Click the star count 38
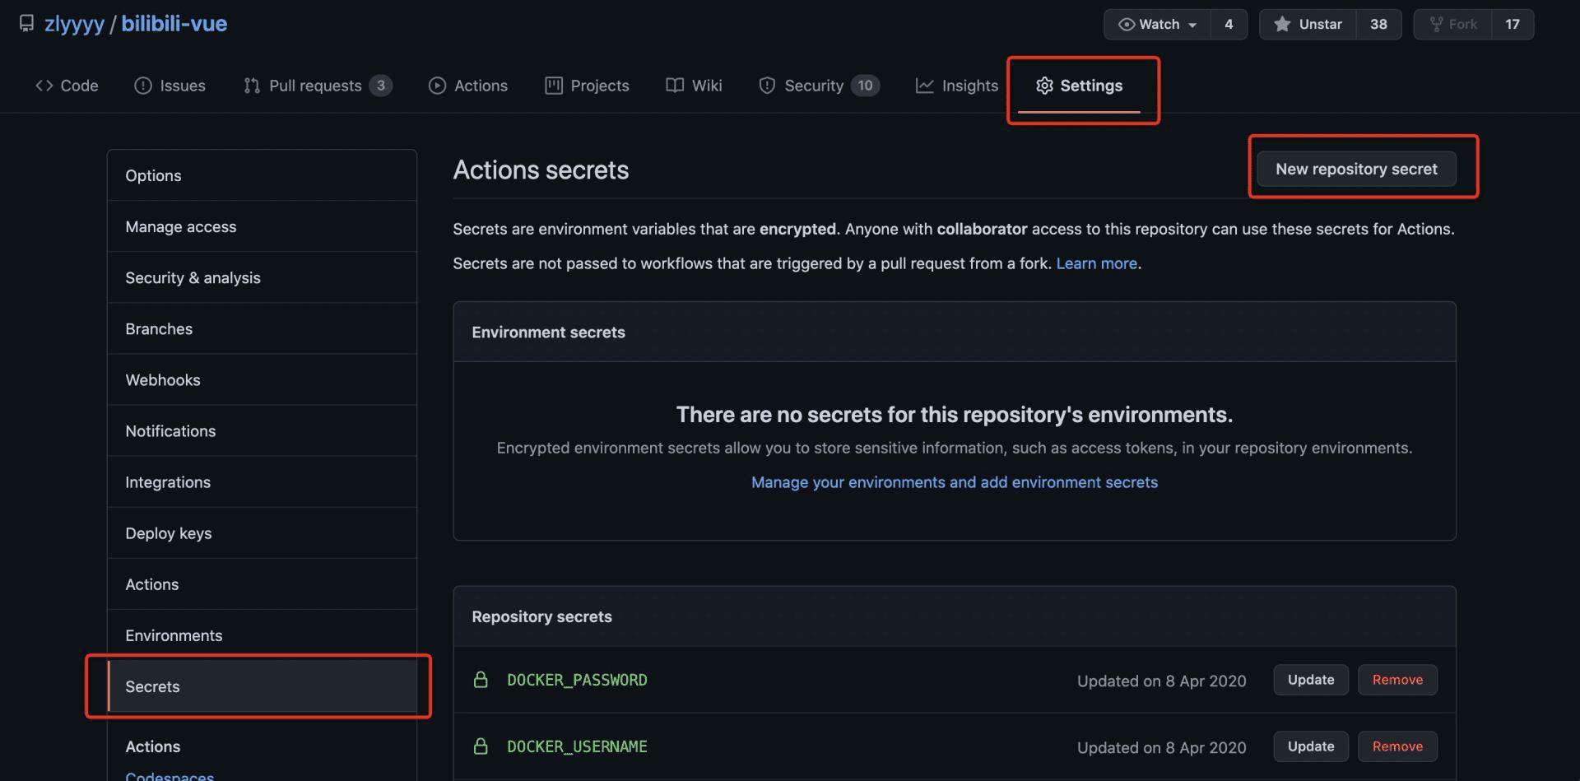This screenshot has height=781, width=1580. coord(1378,25)
